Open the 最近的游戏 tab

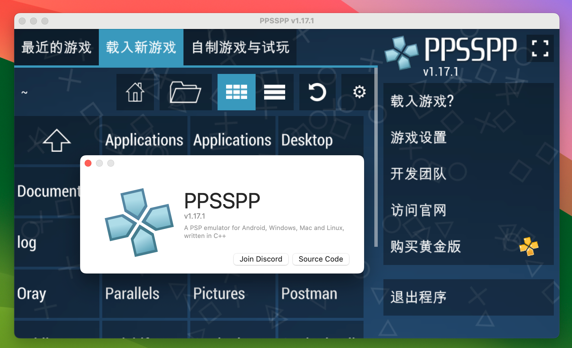(56, 47)
